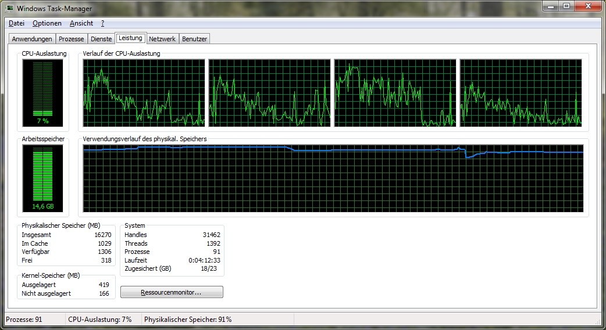The width and height of the screenshot is (606, 330).
Task: Switch to the Netzwerk tab
Action: [162, 39]
